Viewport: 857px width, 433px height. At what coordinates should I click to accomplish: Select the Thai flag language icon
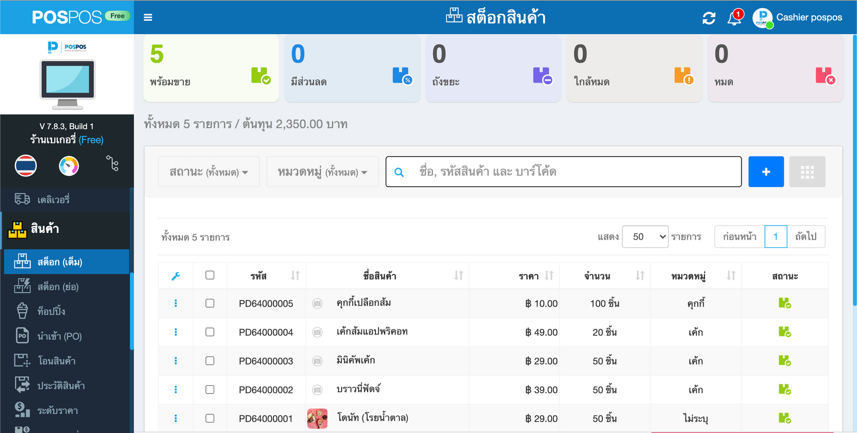point(25,166)
